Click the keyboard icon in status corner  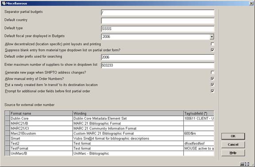(x=242, y=164)
